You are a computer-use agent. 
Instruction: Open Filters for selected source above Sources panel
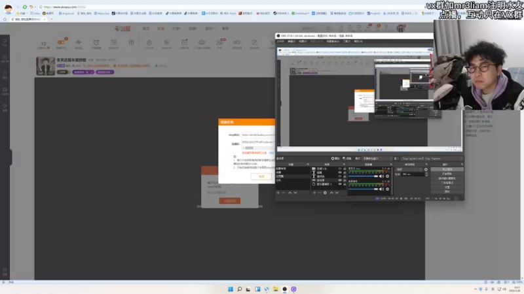pyautogui.click(x=347, y=158)
